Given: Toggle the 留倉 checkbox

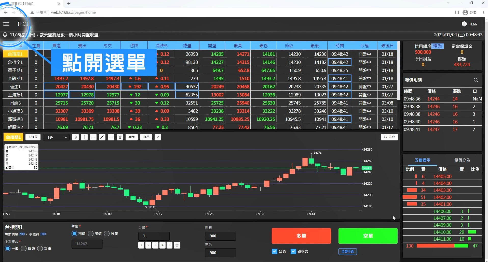Looking at the screenshot, I should (x=275, y=252).
